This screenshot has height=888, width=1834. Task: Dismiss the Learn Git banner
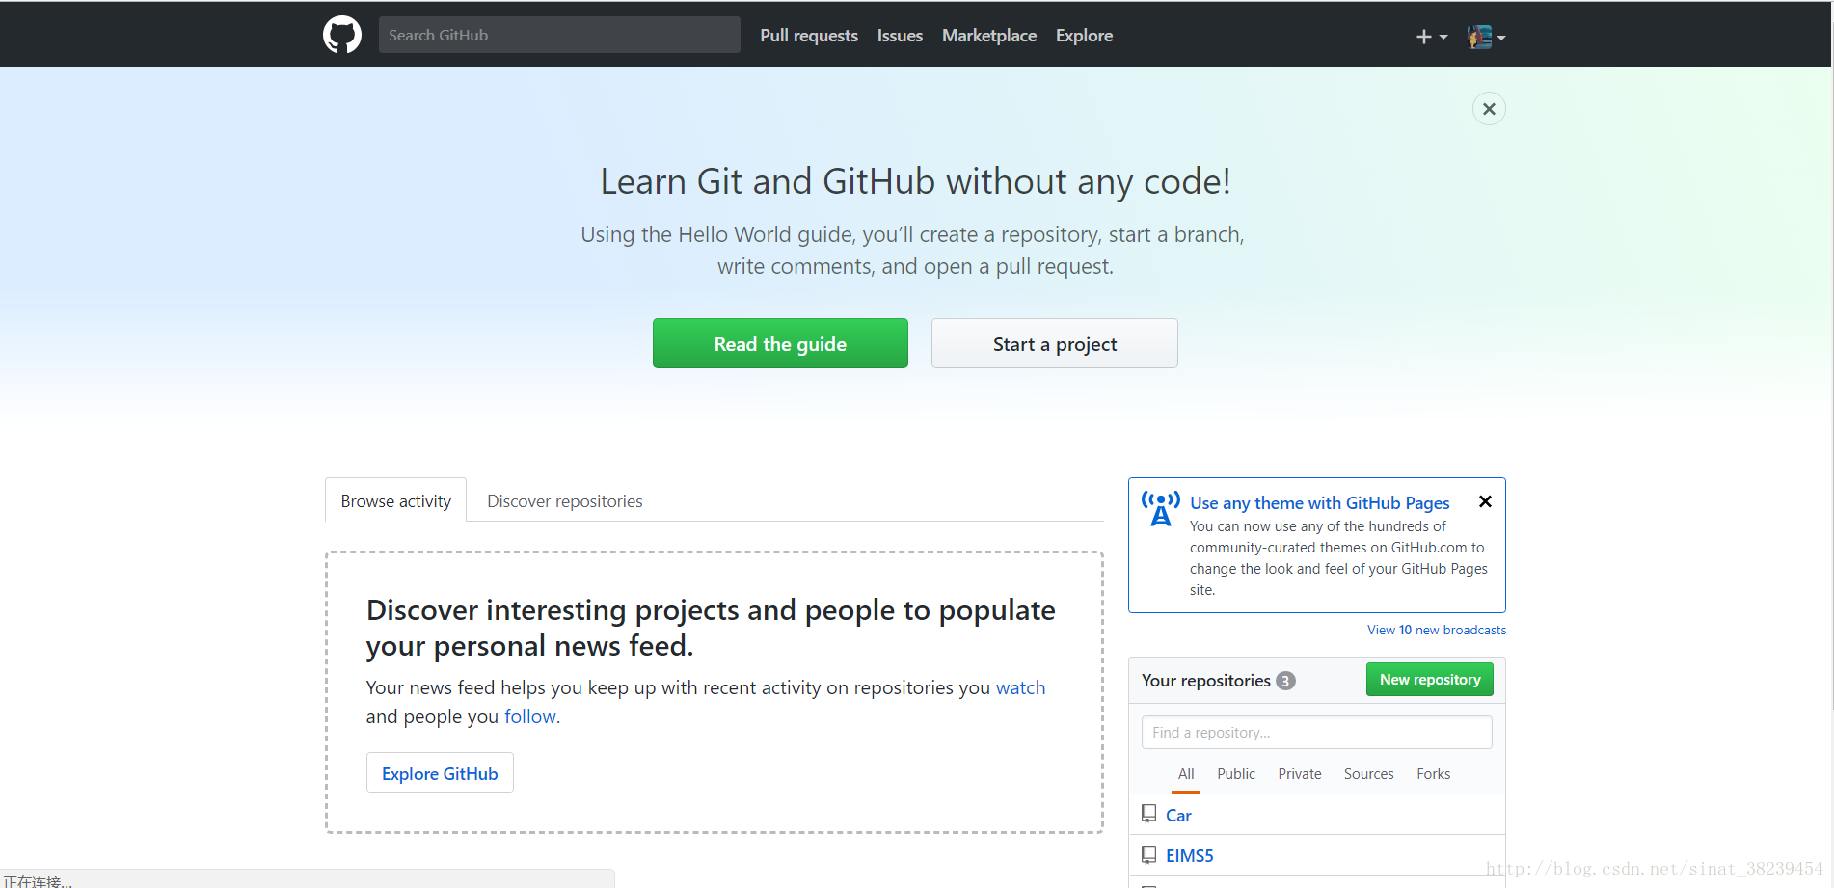pyautogui.click(x=1489, y=109)
